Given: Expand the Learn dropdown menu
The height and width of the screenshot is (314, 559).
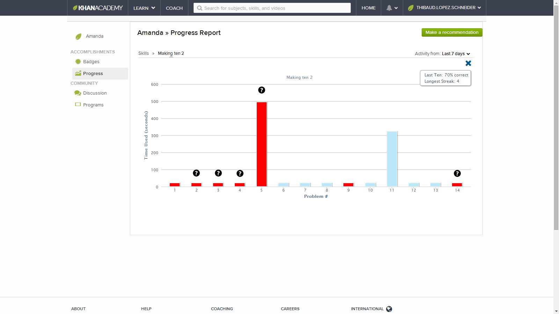Looking at the screenshot, I should click(x=144, y=8).
